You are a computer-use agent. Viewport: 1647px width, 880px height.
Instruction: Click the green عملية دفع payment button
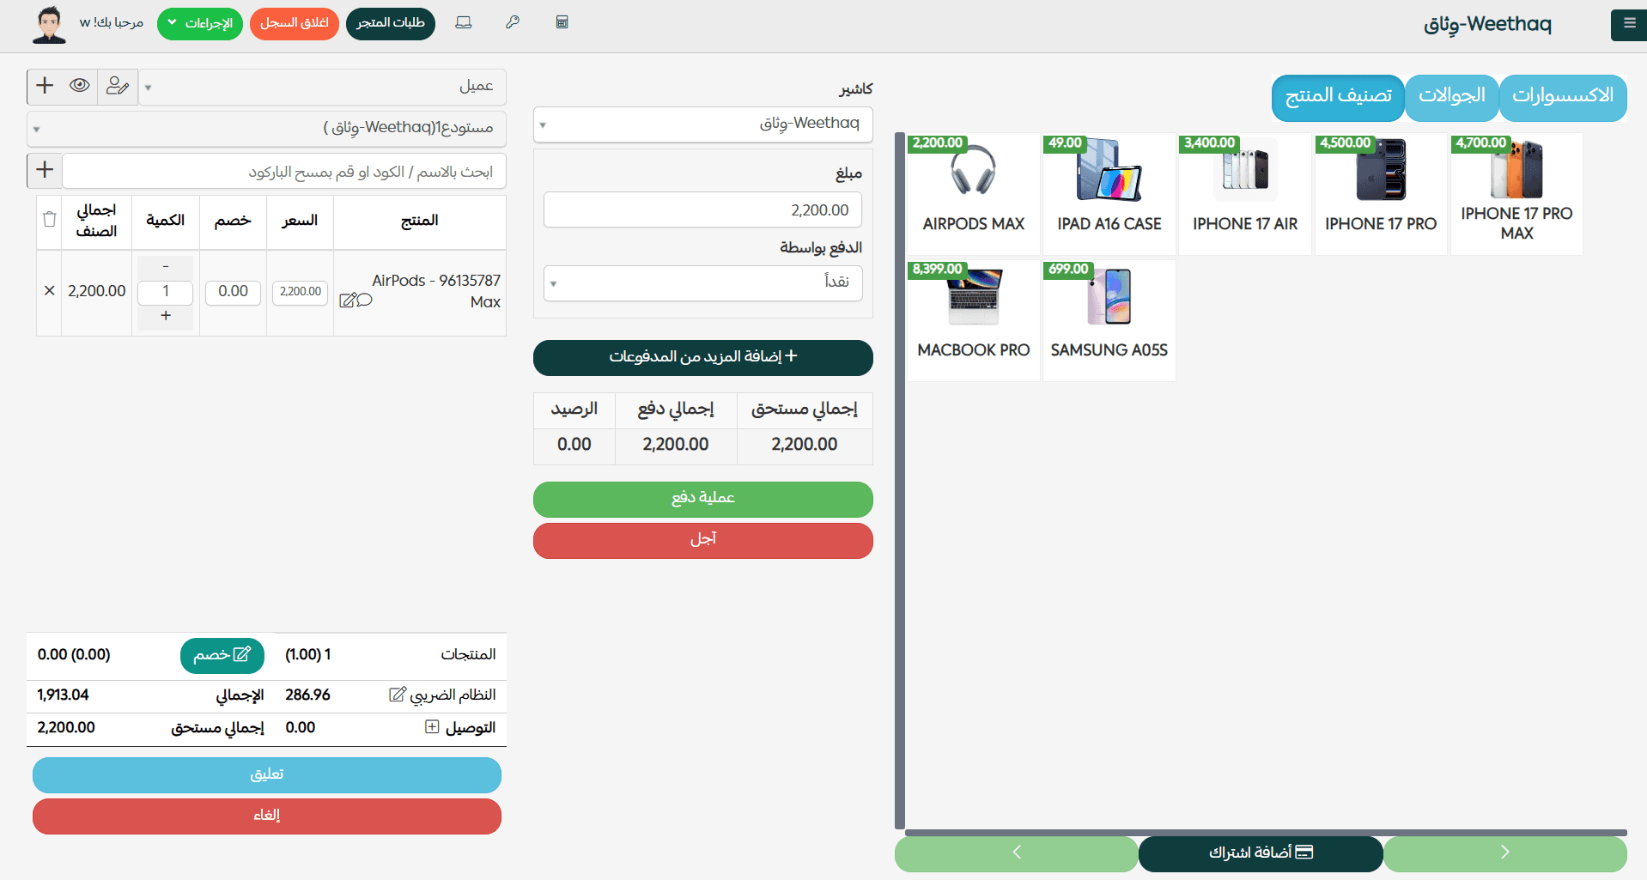pos(702,499)
